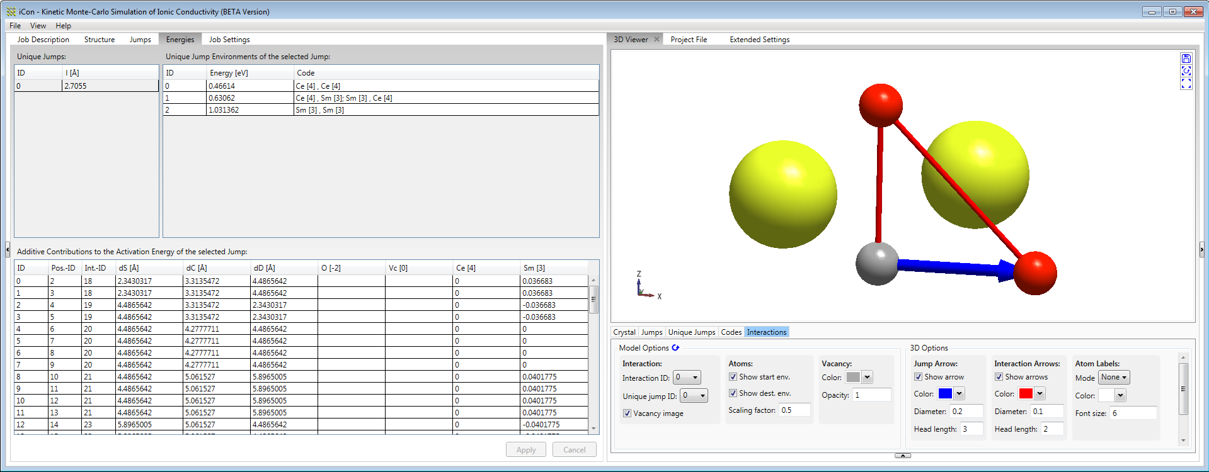Image resolution: width=1209 pixels, height=472 pixels.
Task: Click the Interaction Arrows Diameter field
Action: click(1047, 411)
